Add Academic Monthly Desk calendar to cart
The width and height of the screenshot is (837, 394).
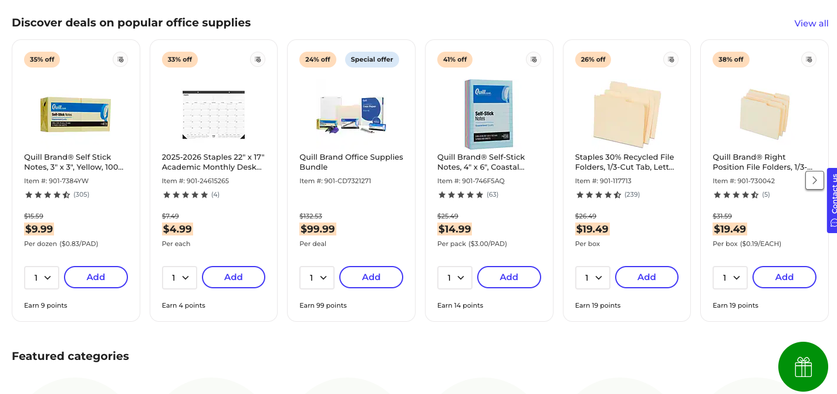234,277
